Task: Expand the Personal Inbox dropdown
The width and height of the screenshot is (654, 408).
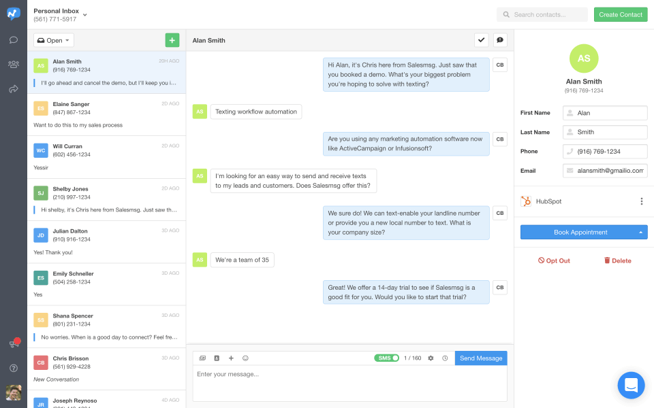Action: tap(84, 14)
